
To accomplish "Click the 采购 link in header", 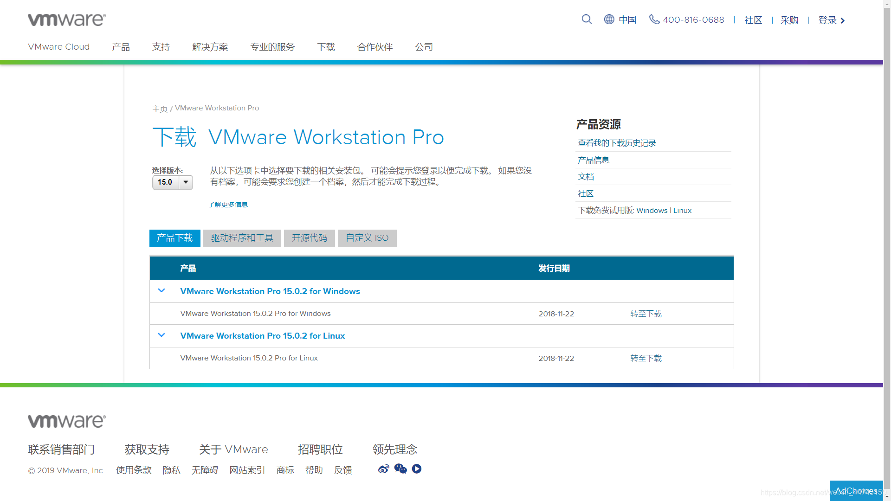I will pyautogui.click(x=789, y=20).
